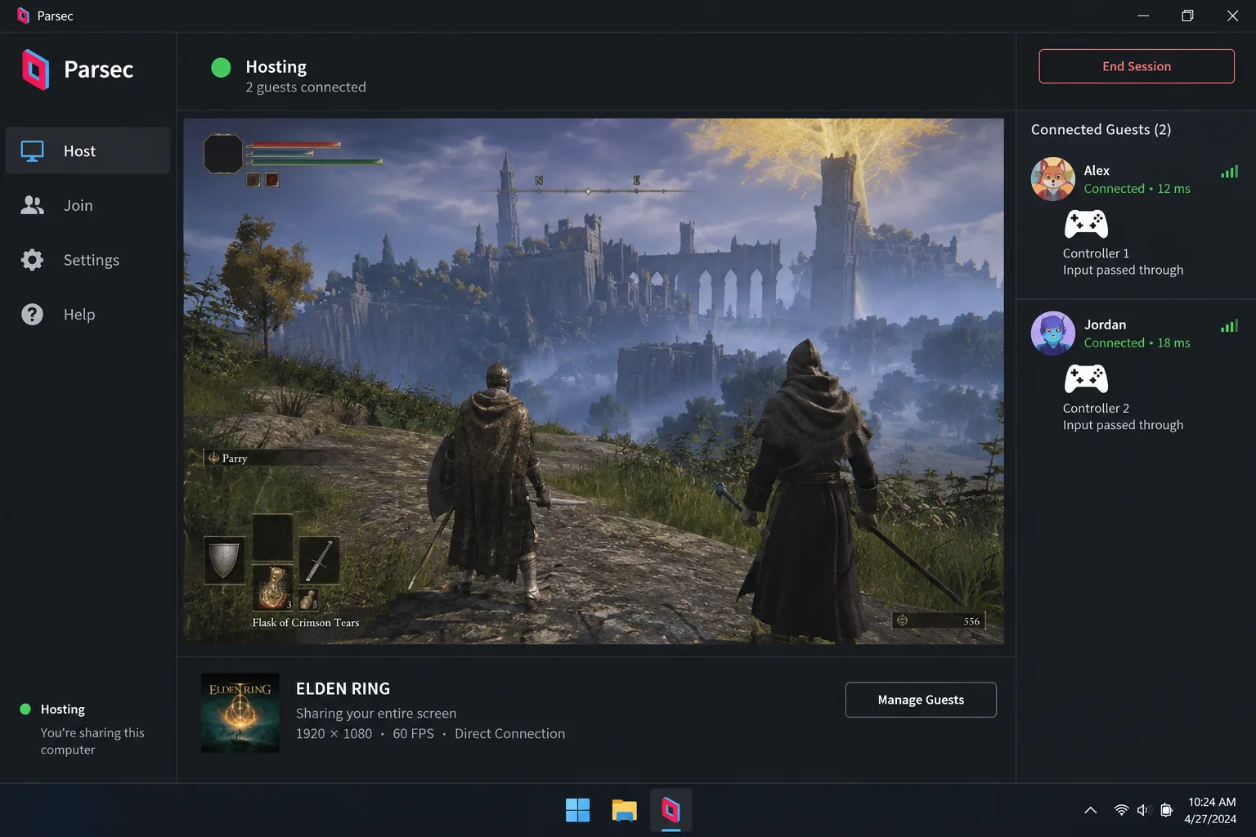Click the "Direct Connection" label
Viewport: 1256px width, 837px height.
(x=509, y=734)
